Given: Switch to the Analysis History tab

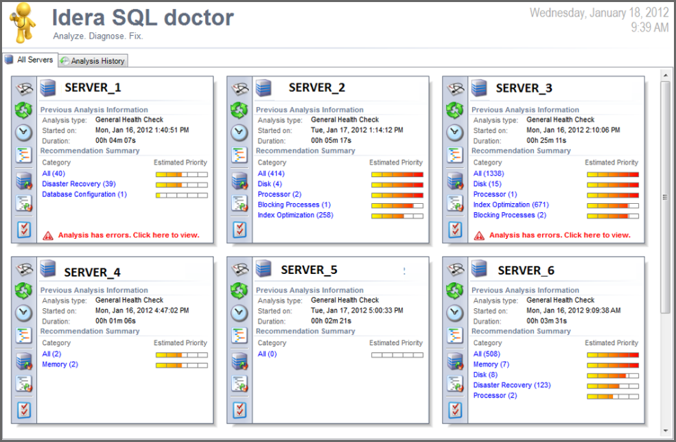Looking at the screenshot, I should pyautogui.click(x=93, y=61).
